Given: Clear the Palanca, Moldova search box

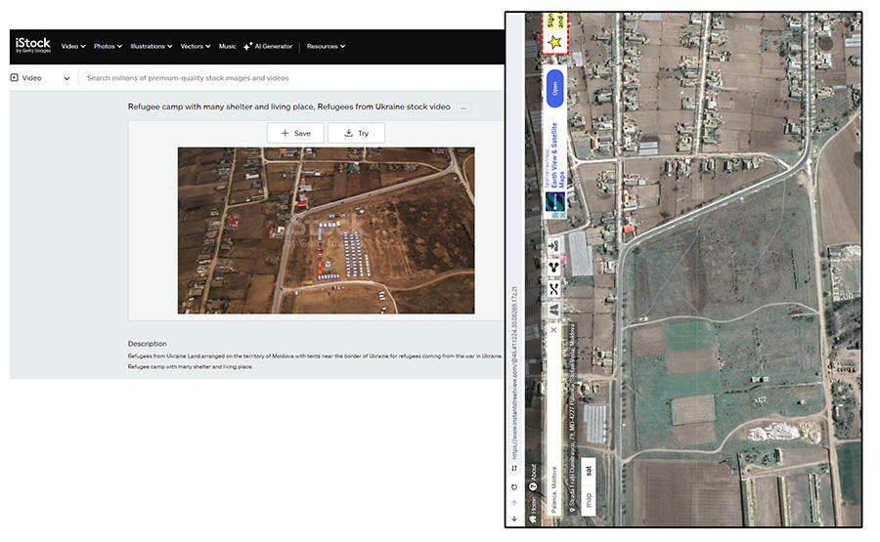Looking at the screenshot, I should 554,330.
